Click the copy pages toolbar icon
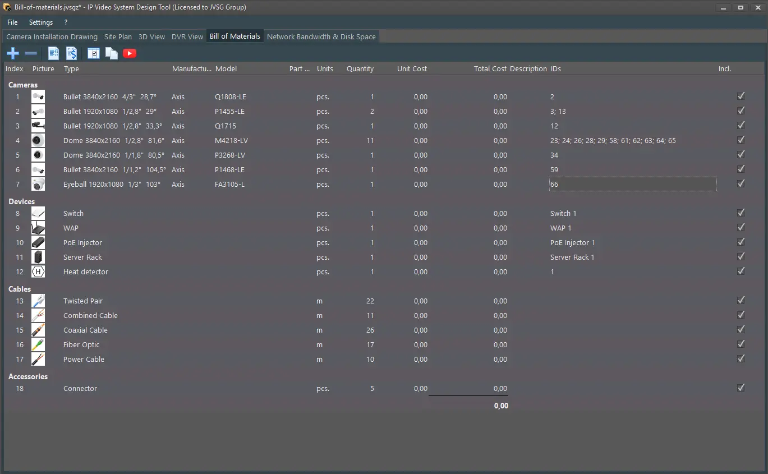The image size is (768, 474). [112, 54]
